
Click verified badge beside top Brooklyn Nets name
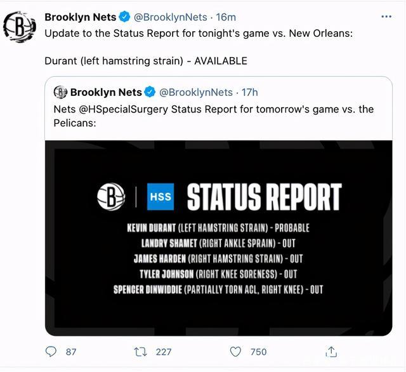(124, 17)
